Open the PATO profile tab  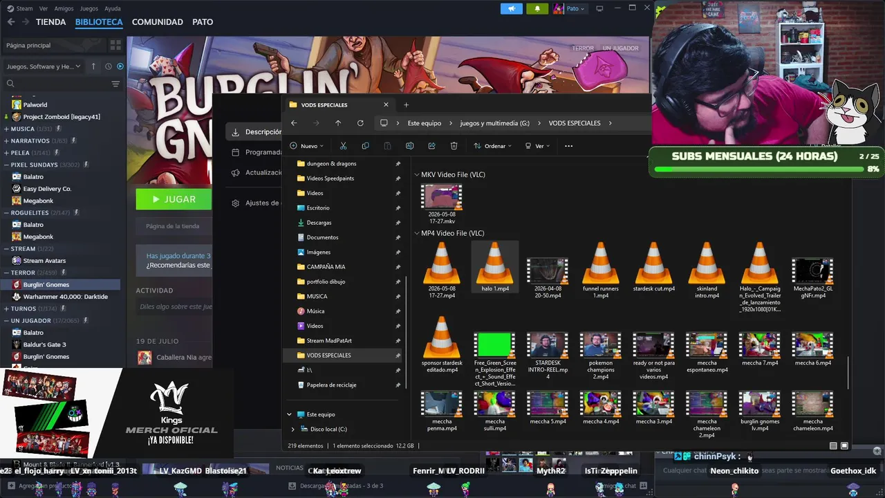(203, 22)
